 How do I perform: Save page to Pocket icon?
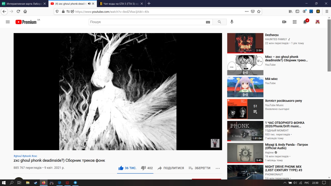[x=253, y=11]
